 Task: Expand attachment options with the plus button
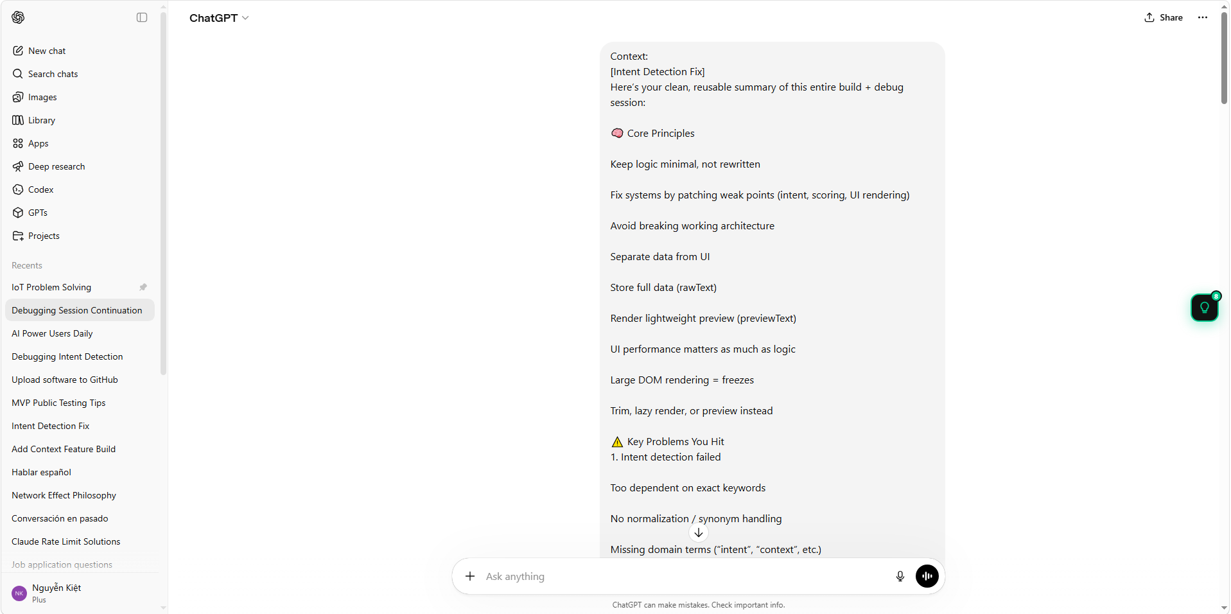coord(469,576)
